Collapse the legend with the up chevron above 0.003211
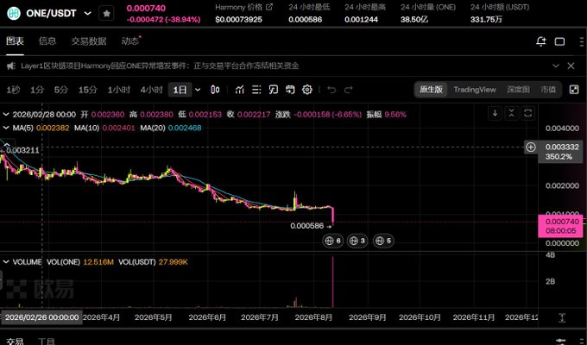Screen dimensions: 587x345 (x=7, y=144)
